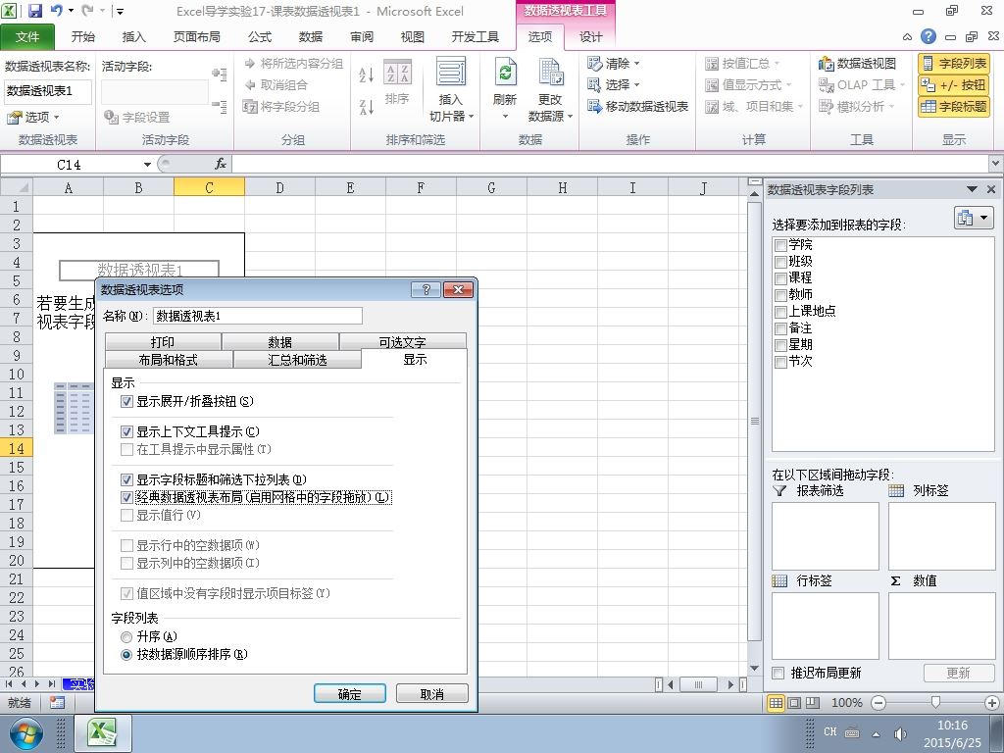This screenshot has width=1004, height=753.
Task: Enable 推迟布局更新 checkbox
Action: coord(778,673)
